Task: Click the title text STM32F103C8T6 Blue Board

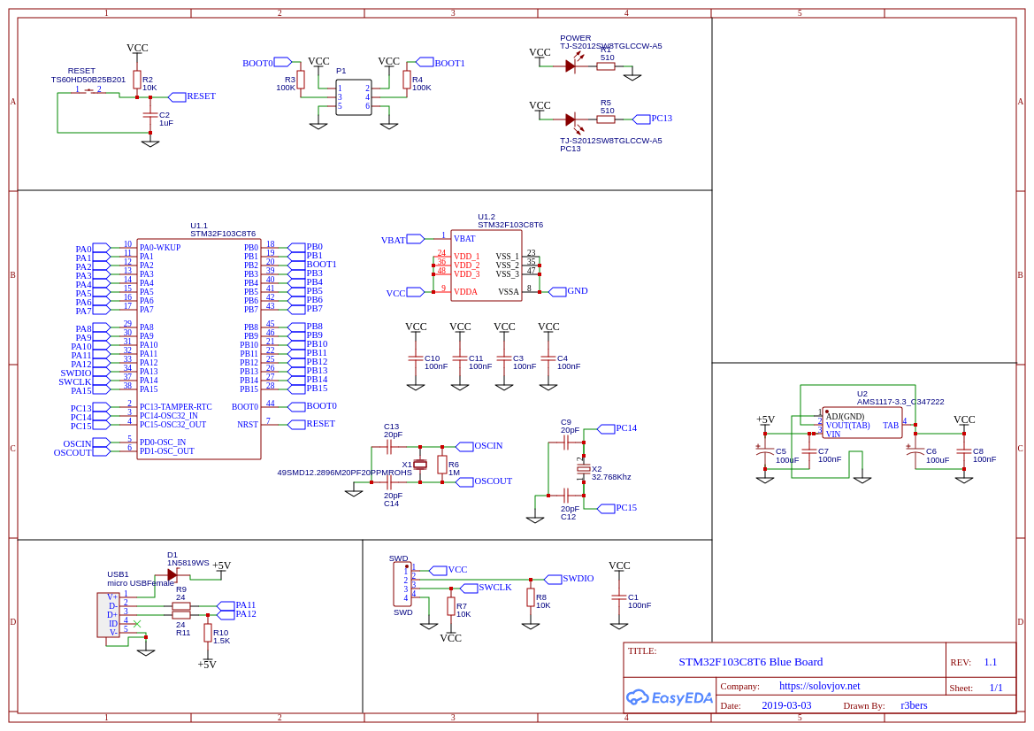Action: pos(750,662)
